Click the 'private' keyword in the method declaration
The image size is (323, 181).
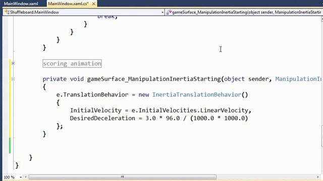pos(55,79)
